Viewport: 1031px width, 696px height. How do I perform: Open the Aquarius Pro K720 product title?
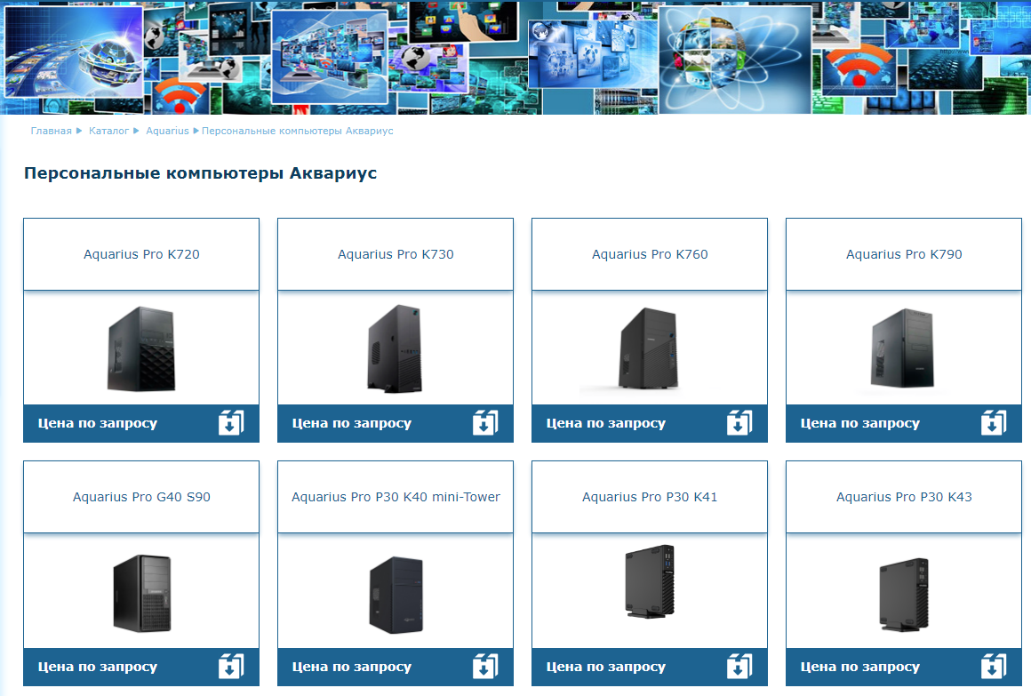click(x=141, y=254)
